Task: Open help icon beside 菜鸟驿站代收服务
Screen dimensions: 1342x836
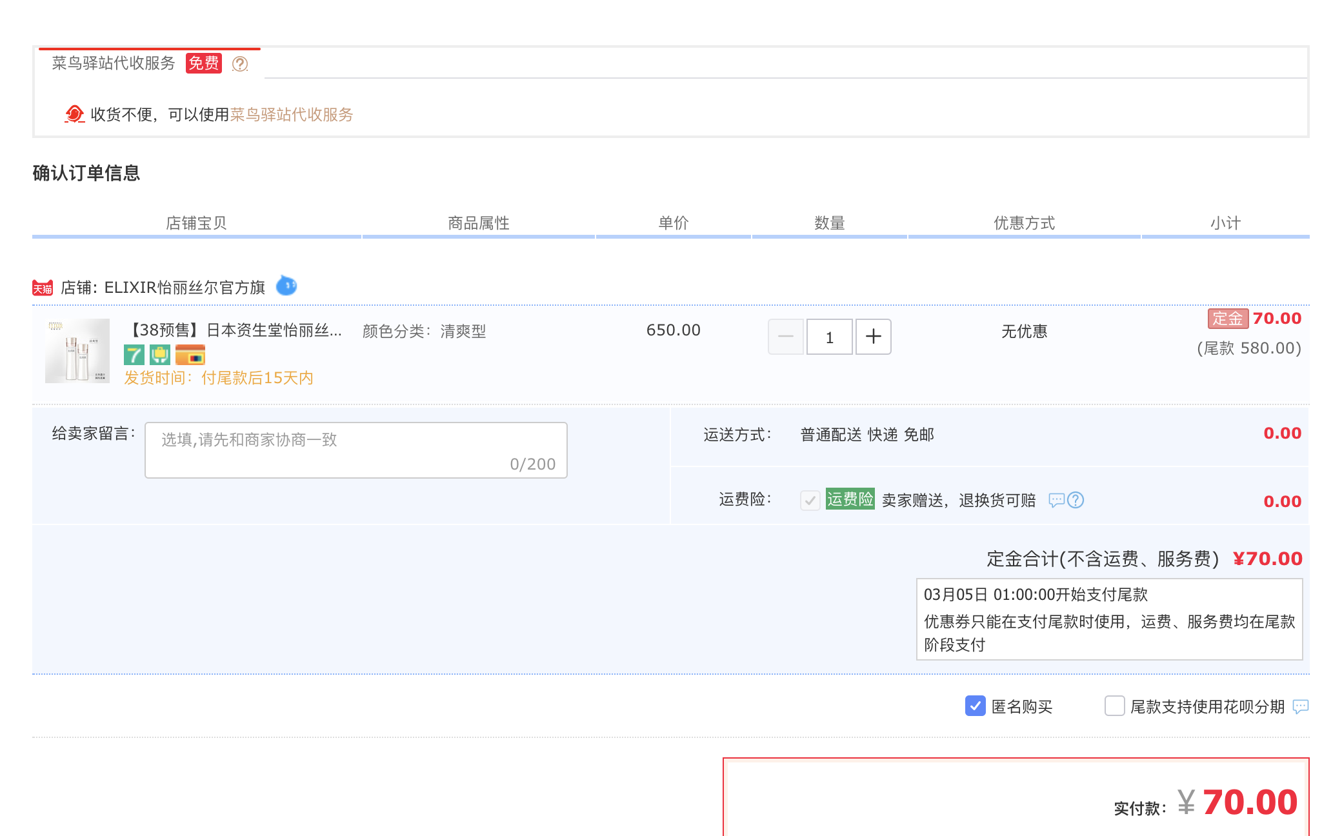Action: tap(240, 64)
